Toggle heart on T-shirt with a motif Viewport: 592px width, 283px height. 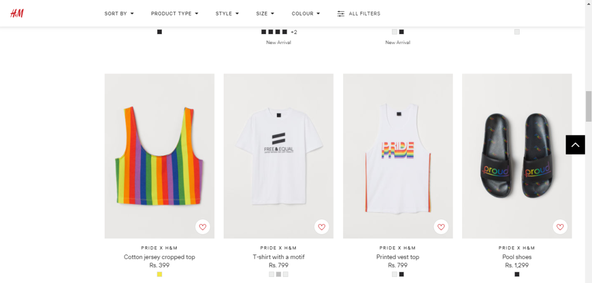click(x=322, y=227)
